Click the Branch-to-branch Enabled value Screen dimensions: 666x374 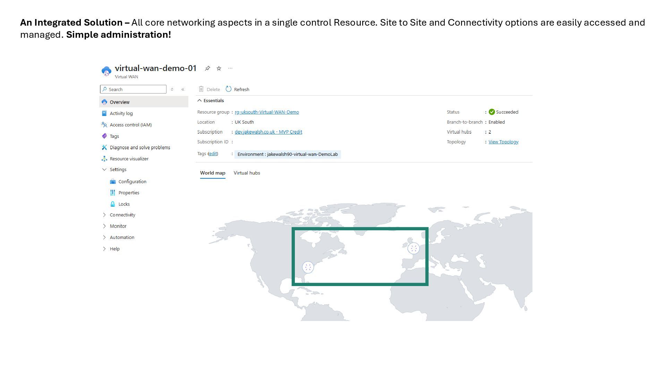tap(497, 122)
